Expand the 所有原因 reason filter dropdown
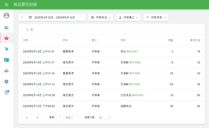The height and width of the screenshot is (128, 209). pos(156,17)
